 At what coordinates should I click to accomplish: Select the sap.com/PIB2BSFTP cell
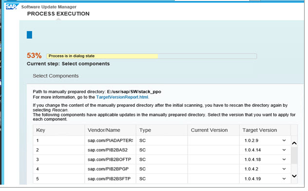click(x=110, y=178)
